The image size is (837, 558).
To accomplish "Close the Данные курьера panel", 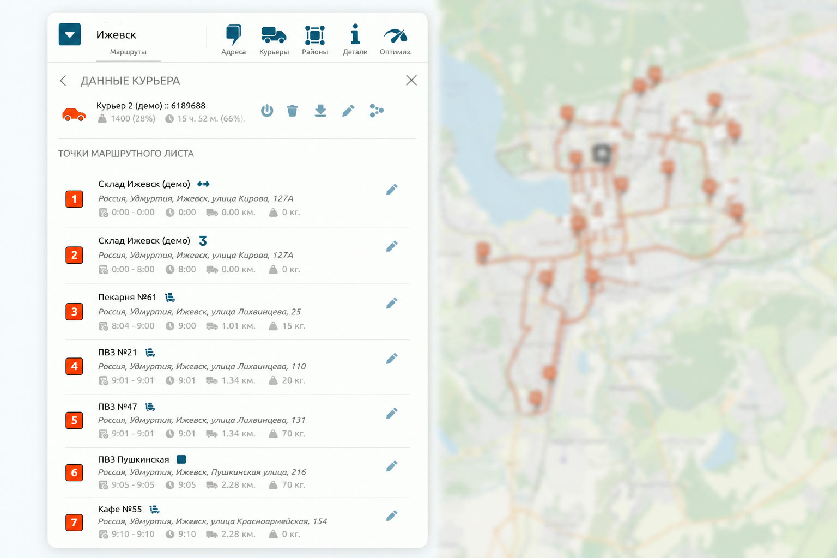I will pos(411,80).
